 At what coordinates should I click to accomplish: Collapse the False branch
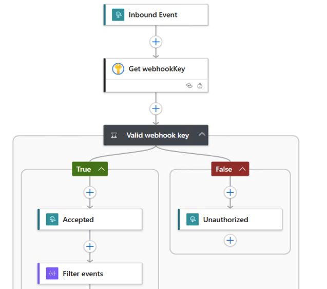click(242, 169)
